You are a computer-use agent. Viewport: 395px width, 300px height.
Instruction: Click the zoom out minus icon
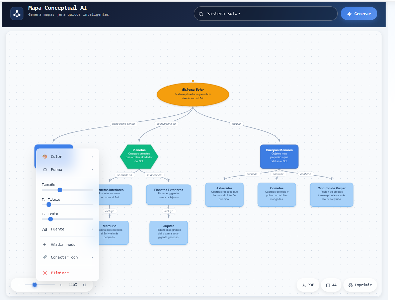[19, 285]
